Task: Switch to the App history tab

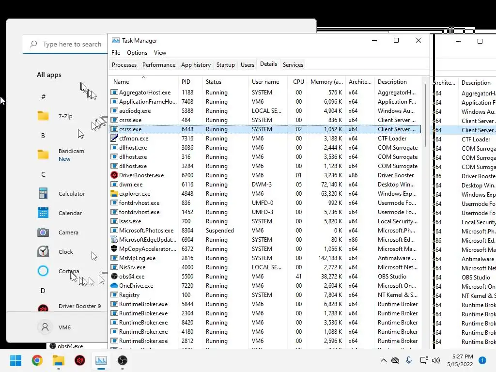Action: 196,65
